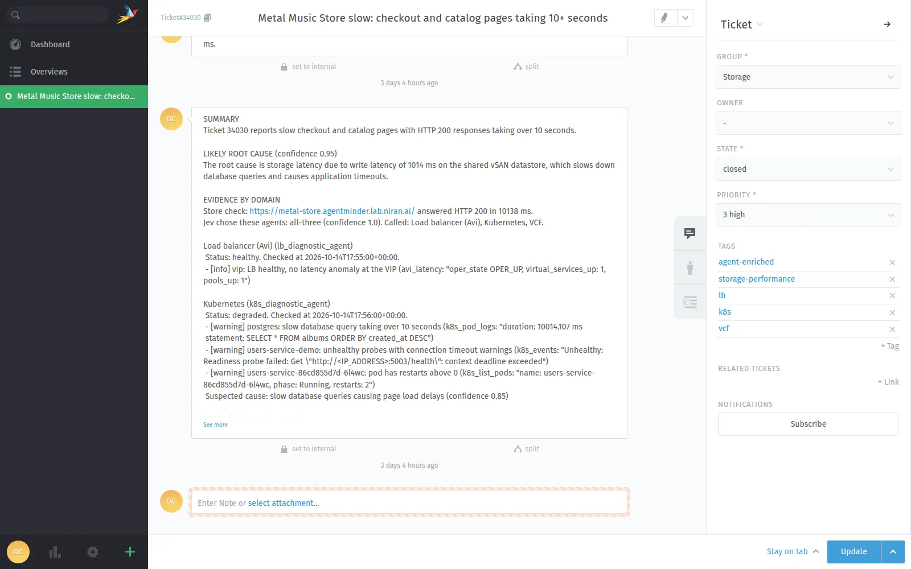The image size is (911, 569).
Task: Open the Group dropdown showing Storage
Action: [x=808, y=77]
